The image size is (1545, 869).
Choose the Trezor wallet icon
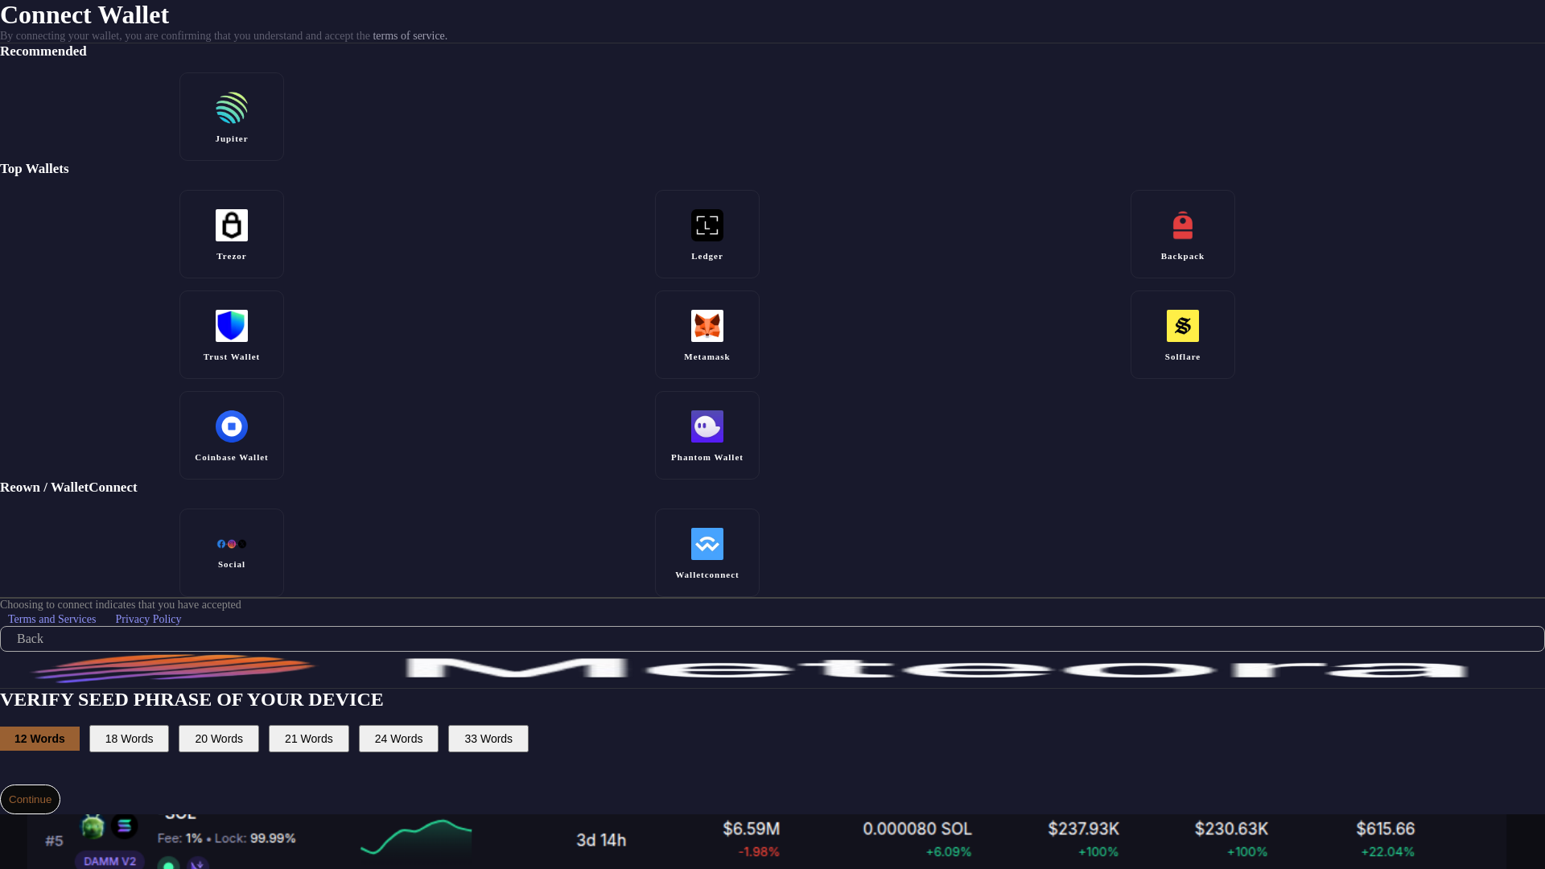232,225
